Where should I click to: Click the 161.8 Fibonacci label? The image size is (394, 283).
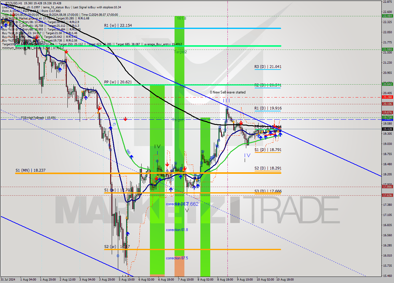coord(182,18)
